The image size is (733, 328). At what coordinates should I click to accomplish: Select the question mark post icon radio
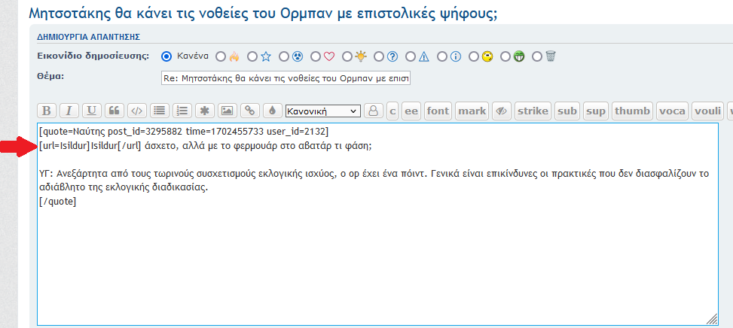point(379,56)
